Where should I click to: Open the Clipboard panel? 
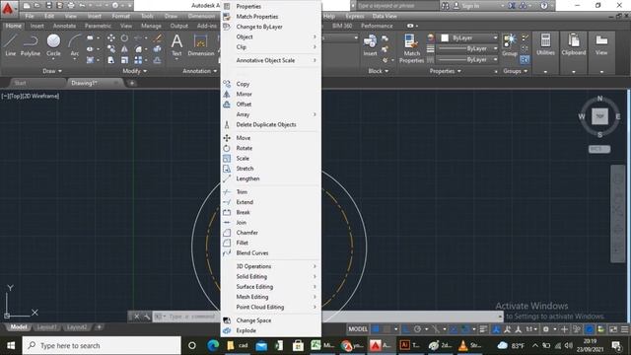(574, 44)
